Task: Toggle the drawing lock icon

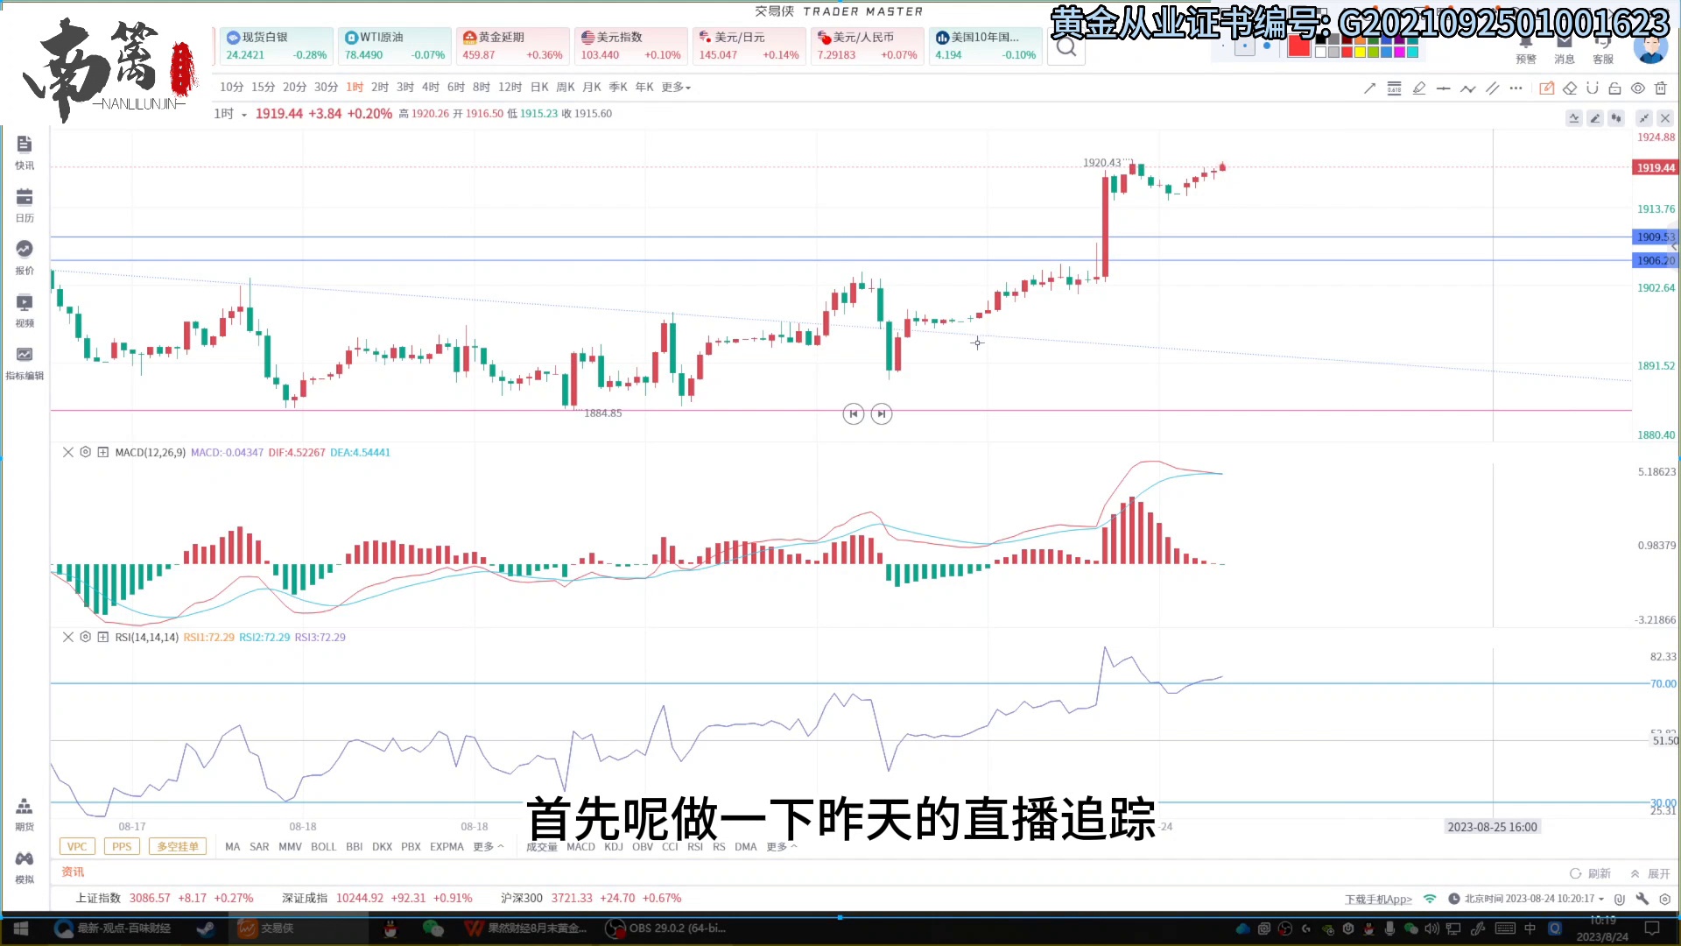Action: point(1615,88)
